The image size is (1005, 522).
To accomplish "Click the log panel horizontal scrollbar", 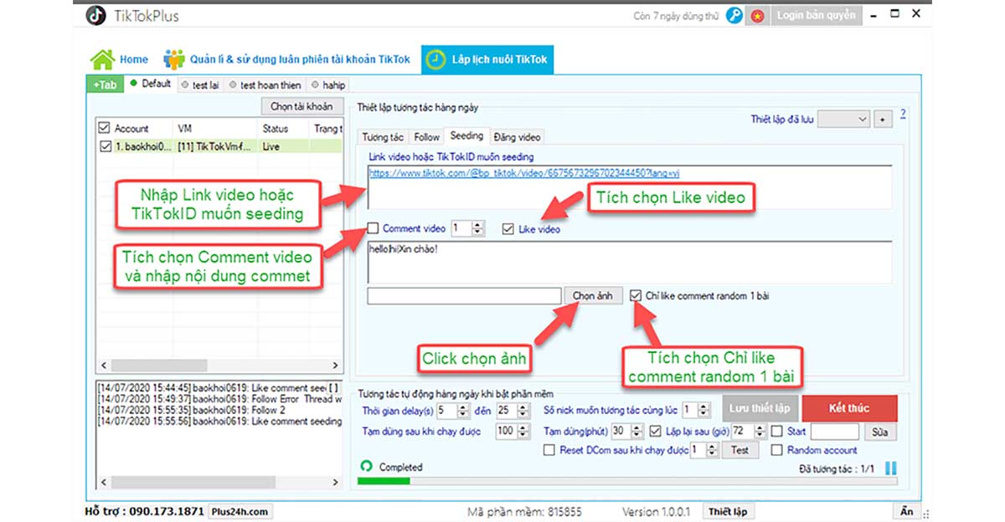I will tap(219, 483).
